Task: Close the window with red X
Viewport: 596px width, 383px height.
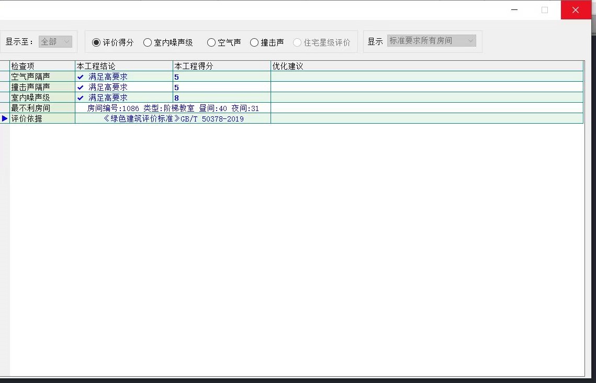Action: (576, 10)
